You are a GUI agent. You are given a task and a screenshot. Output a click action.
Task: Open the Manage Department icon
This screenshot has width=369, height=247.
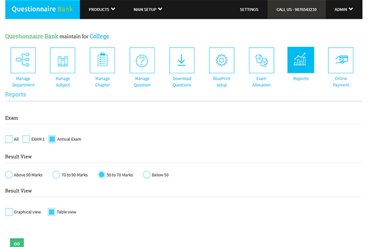[x=23, y=60]
